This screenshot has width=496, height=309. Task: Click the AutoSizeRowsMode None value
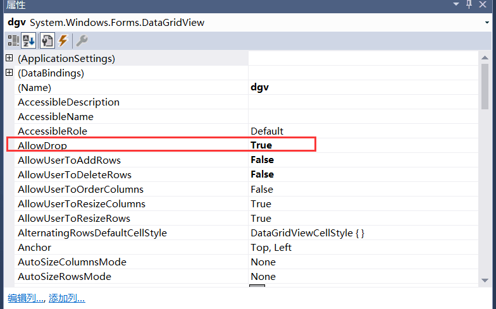tap(263, 277)
